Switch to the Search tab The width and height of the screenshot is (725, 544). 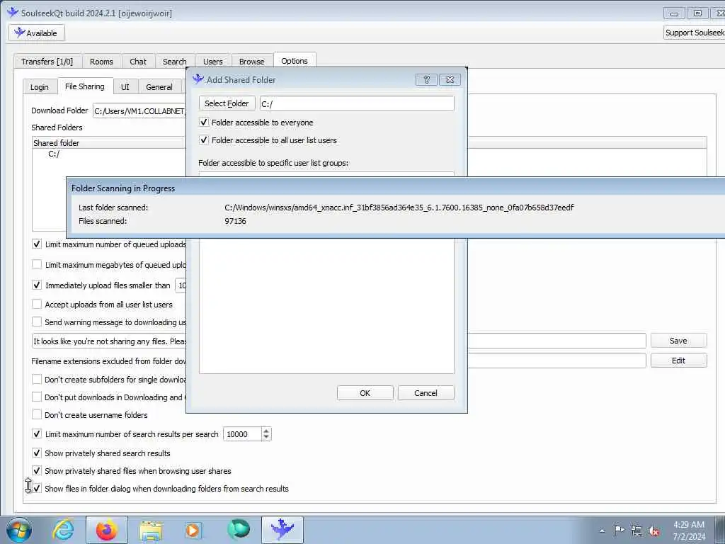point(174,62)
